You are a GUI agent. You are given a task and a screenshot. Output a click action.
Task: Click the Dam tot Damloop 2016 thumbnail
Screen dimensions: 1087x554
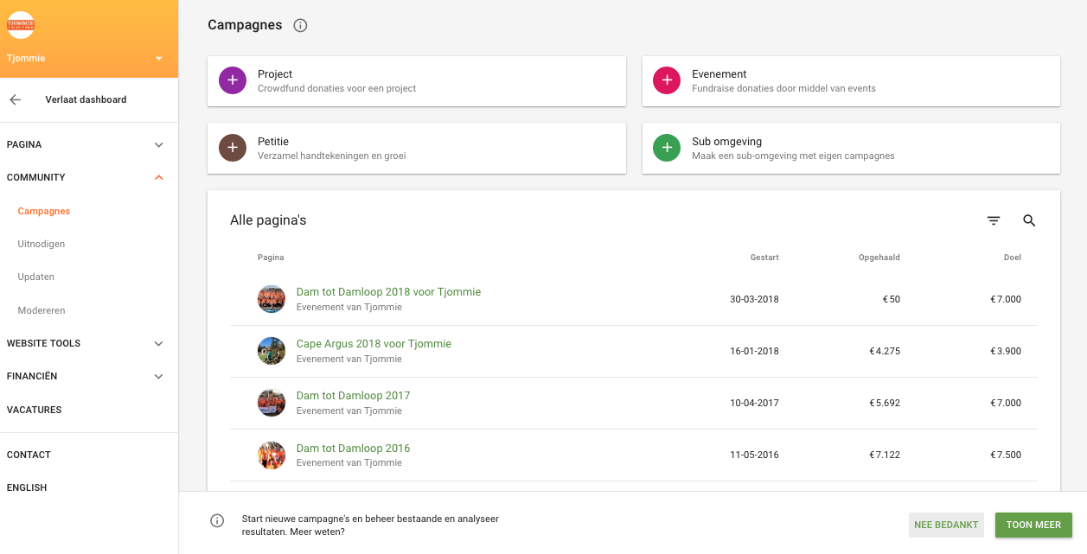tap(272, 455)
